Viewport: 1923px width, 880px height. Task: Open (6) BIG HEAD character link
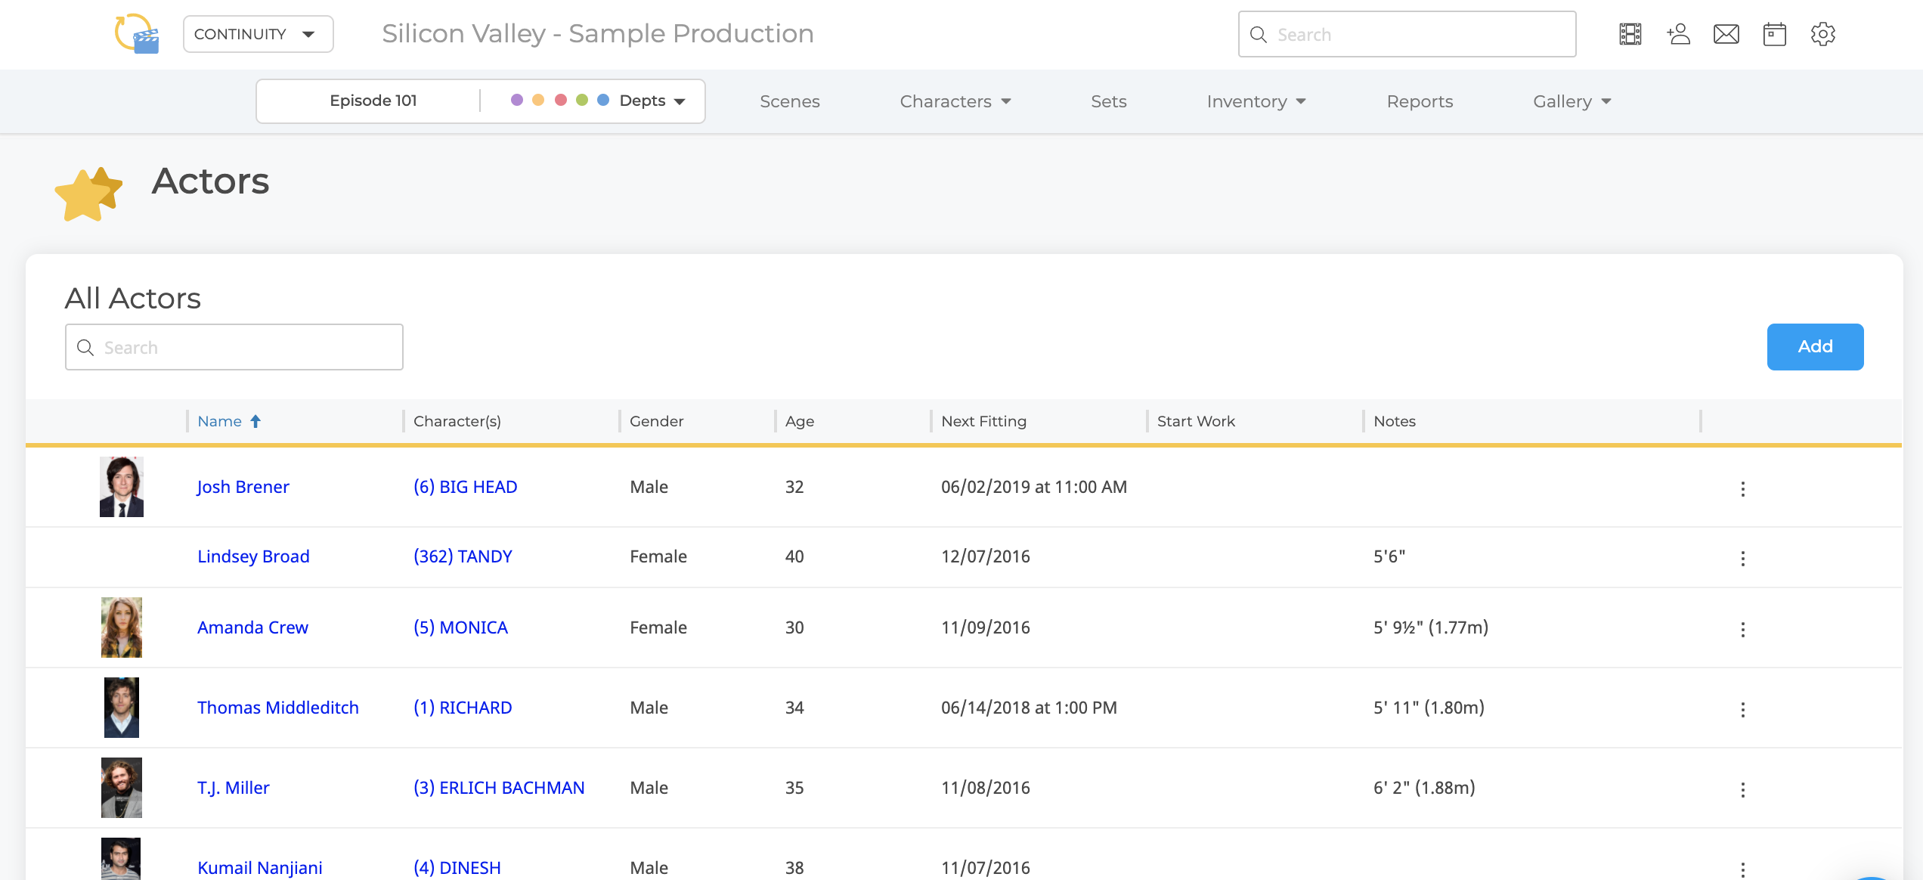click(466, 487)
